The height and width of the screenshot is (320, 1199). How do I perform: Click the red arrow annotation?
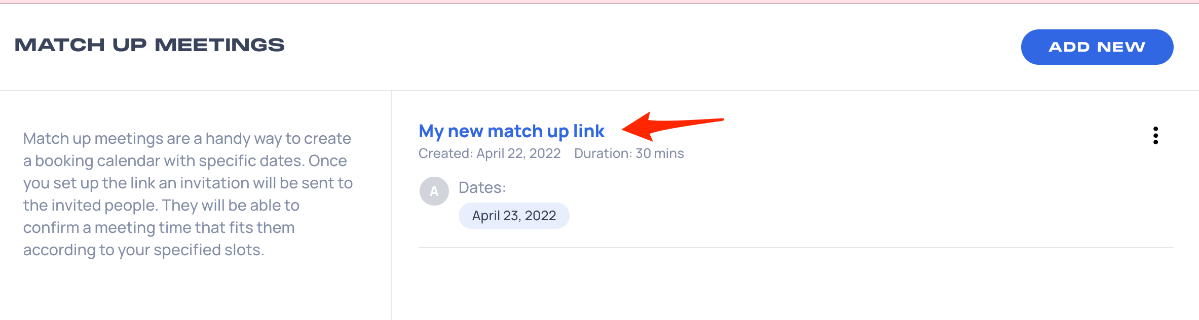672,126
